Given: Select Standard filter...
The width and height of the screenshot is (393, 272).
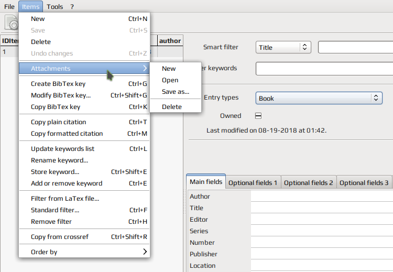Looking at the screenshot, I should coord(84,210).
